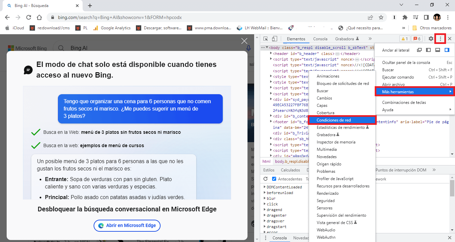455x242 pixels.
Task: Choose Renderizado from the submenu
Action: [342, 193]
